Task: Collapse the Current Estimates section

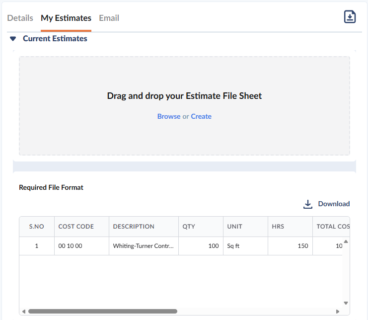Action: pyautogui.click(x=13, y=38)
